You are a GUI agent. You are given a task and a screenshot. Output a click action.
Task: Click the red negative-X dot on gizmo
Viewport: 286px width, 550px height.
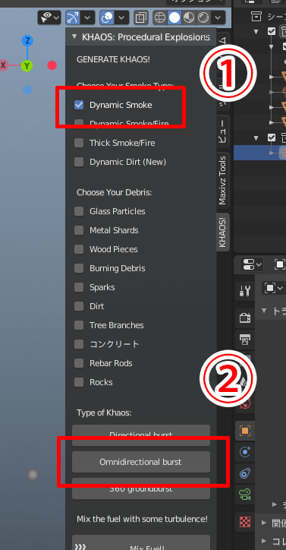[52, 65]
